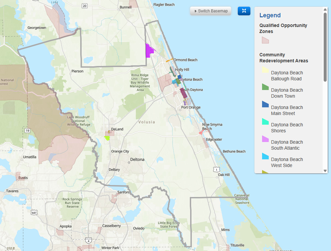Click the Qualified Opportunity Zones legend symbol

265,40
